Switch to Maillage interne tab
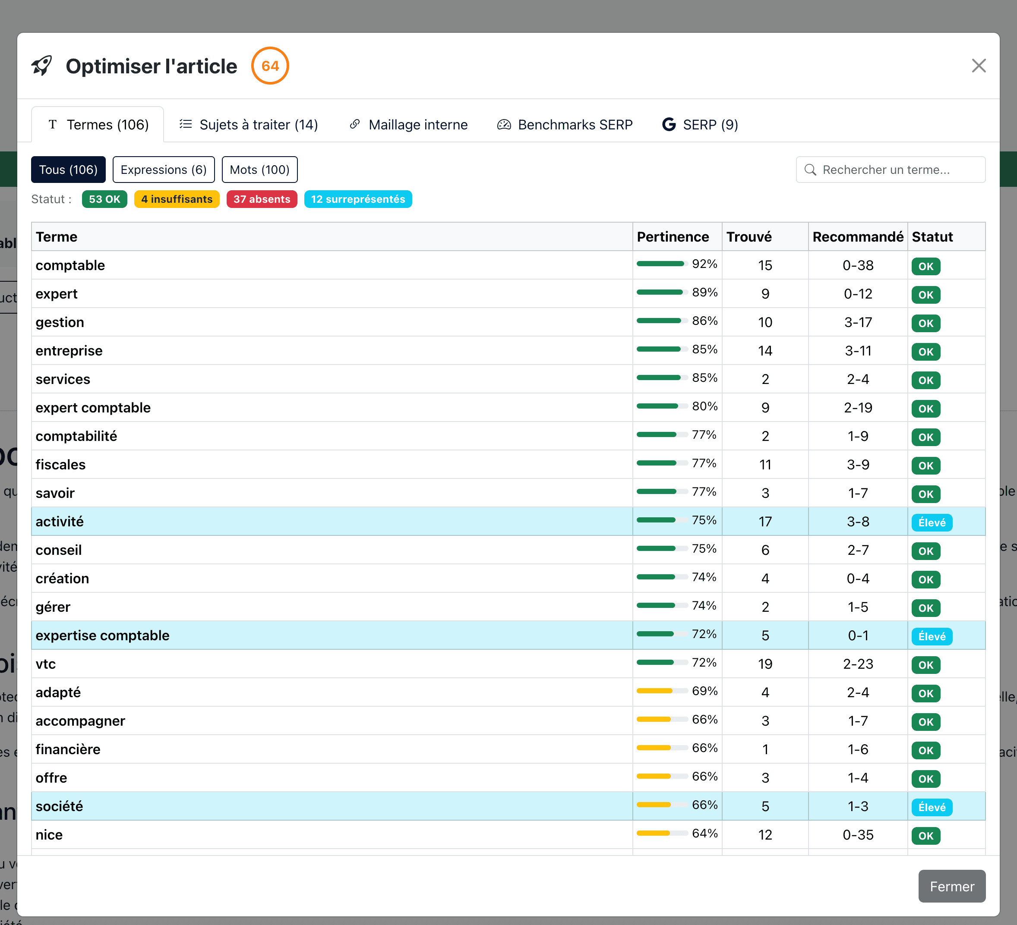 tap(418, 125)
